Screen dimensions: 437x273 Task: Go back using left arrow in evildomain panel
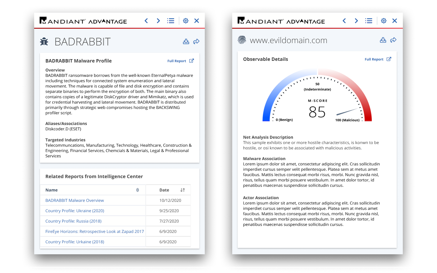tap(344, 21)
